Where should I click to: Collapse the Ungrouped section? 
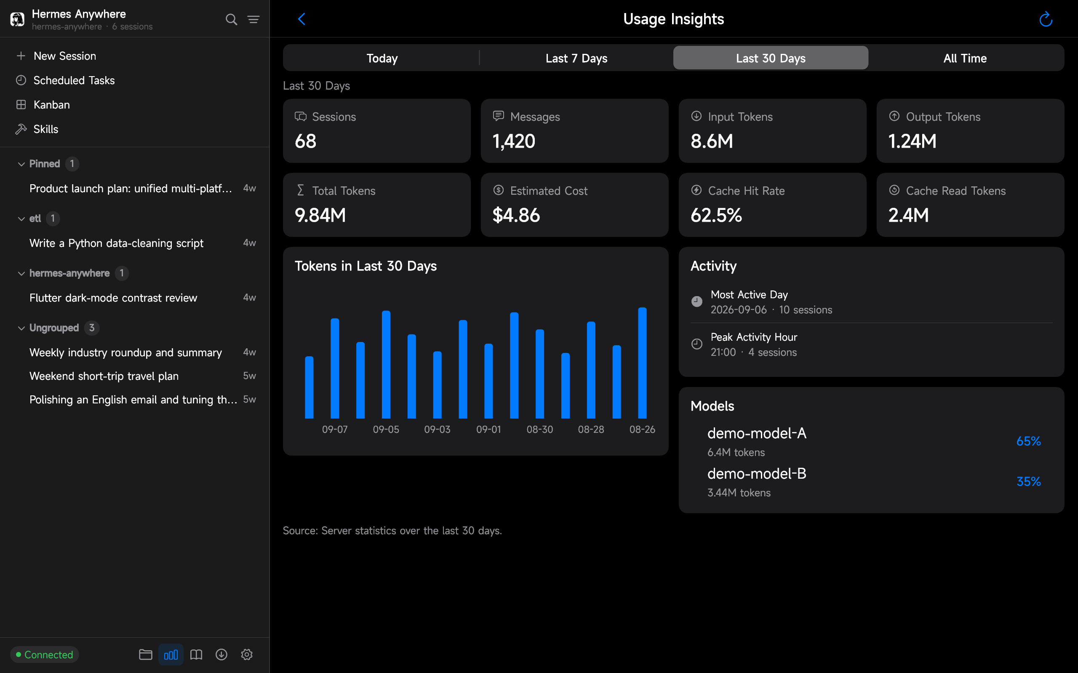(21, 329)
